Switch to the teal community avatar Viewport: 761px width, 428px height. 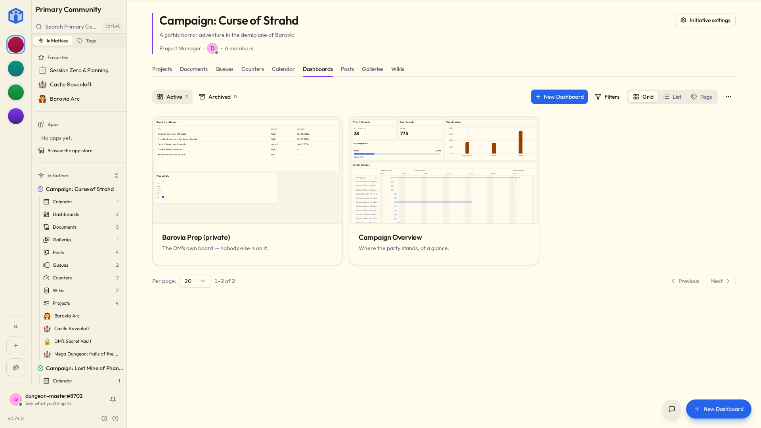pos(16,69)
